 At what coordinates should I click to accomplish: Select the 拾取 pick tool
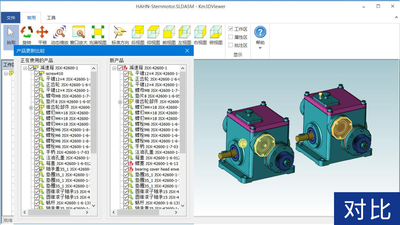click(11, 34)
